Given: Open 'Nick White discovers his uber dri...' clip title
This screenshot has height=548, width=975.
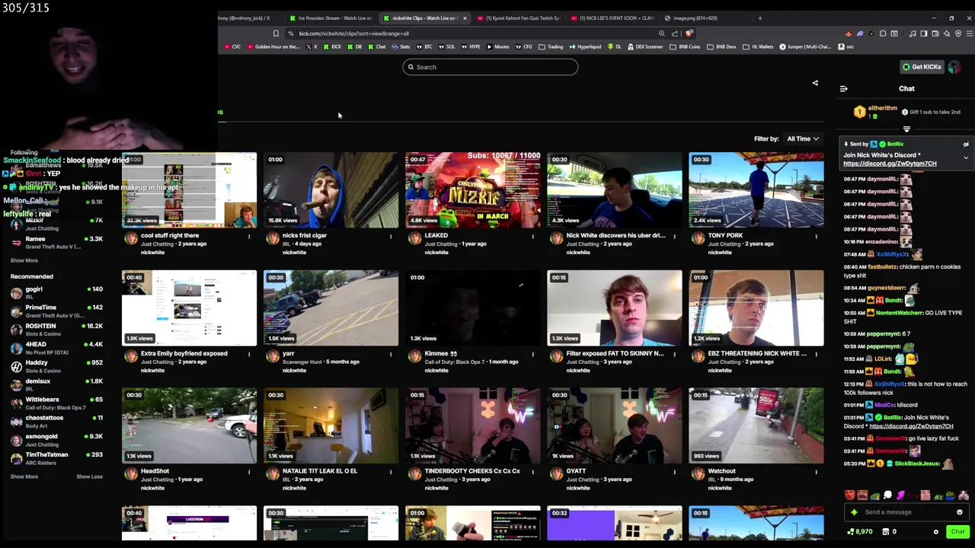Looking at the screenshot, I should (x=615, y=236).
